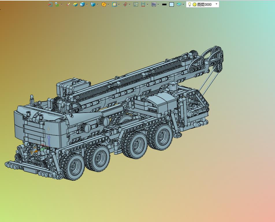Open the dropdown beside the red crosshair

pyautogui.click(x=130, y=5)
